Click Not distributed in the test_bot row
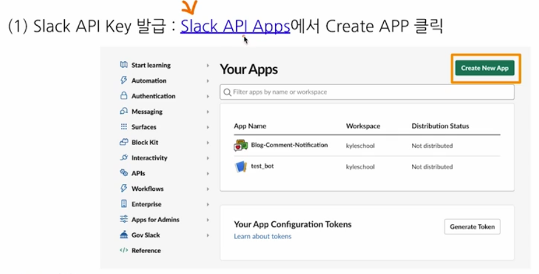This screenshot has width=539, height=274. tap(432, 167)
